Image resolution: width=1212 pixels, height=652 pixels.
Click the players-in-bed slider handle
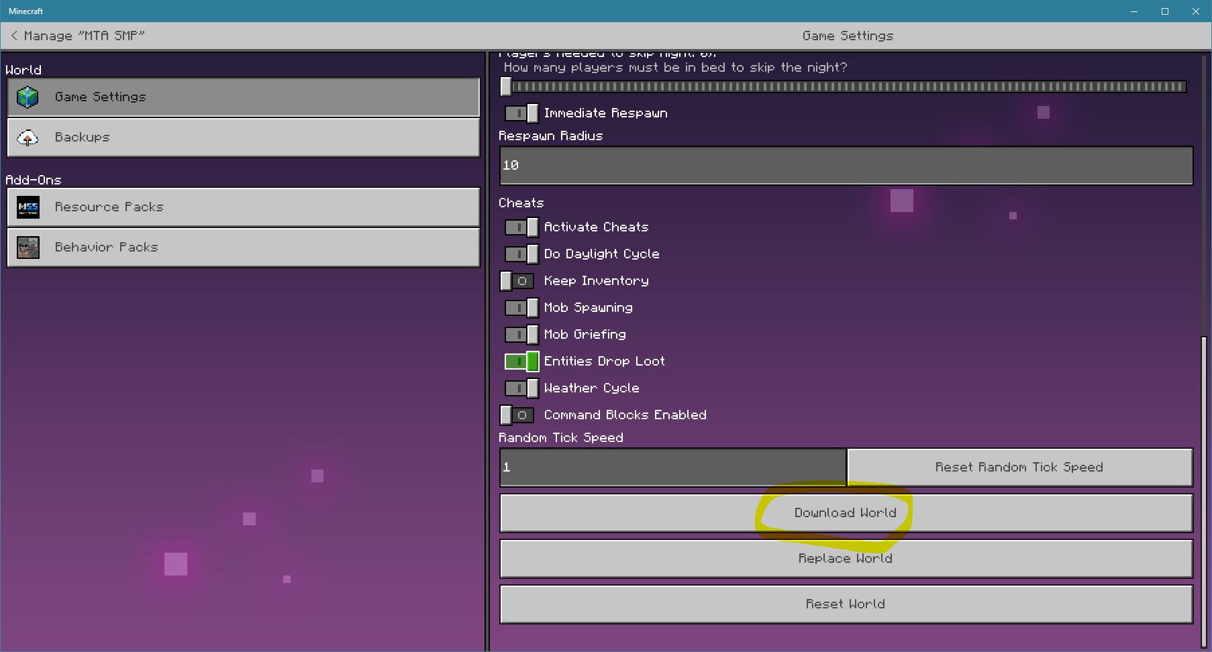pyautogui.click(x=506, y=87)
